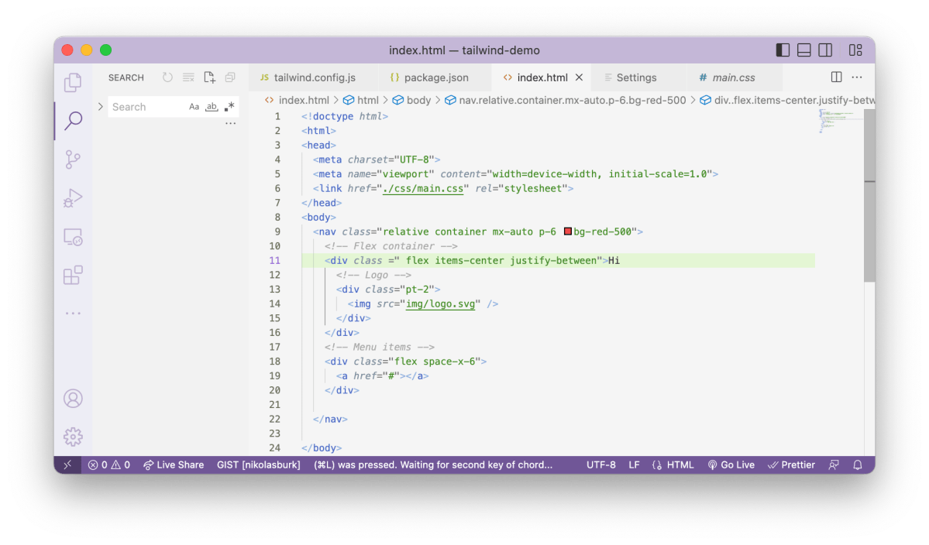Select the index.html tab
The width and height of the screenshot is (929, 545).
point(542,77)
